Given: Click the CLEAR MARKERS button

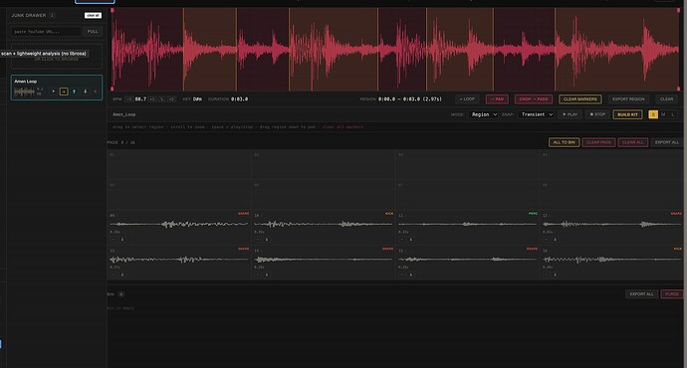Looking at the screenshot, I should (x=580, y=99).
